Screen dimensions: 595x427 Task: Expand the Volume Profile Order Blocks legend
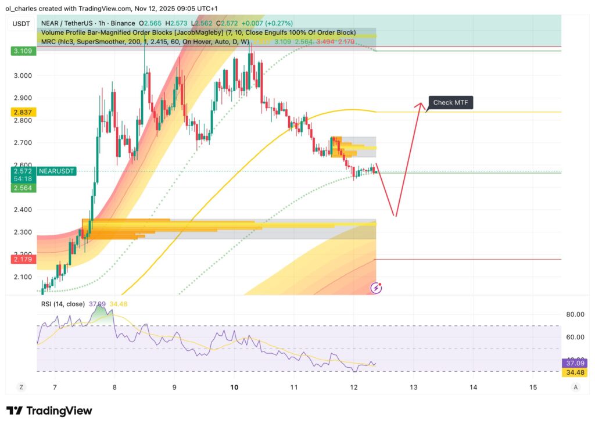pos(198,33)
